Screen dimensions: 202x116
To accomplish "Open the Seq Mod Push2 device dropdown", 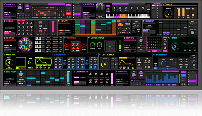I will (x=10, y=85).
